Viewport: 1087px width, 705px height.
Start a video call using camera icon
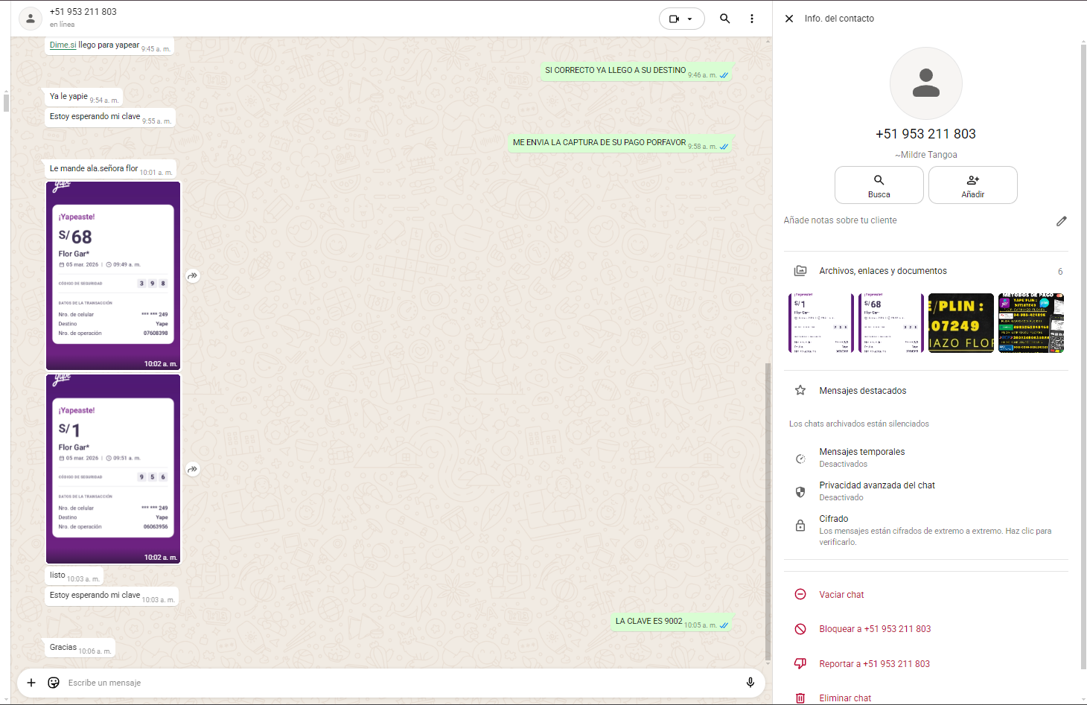pyautogui.click(x=675, y=19)
